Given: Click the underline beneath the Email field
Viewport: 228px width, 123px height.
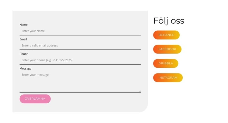Looking at the screenshot, I should (x=80, y=50).
